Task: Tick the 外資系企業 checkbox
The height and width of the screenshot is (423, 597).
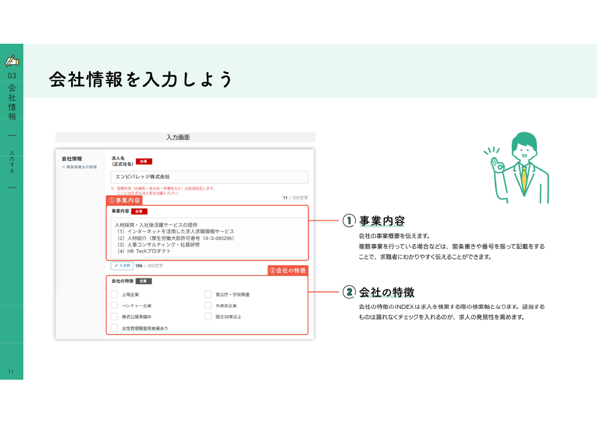Action: (x=208, y=305)
